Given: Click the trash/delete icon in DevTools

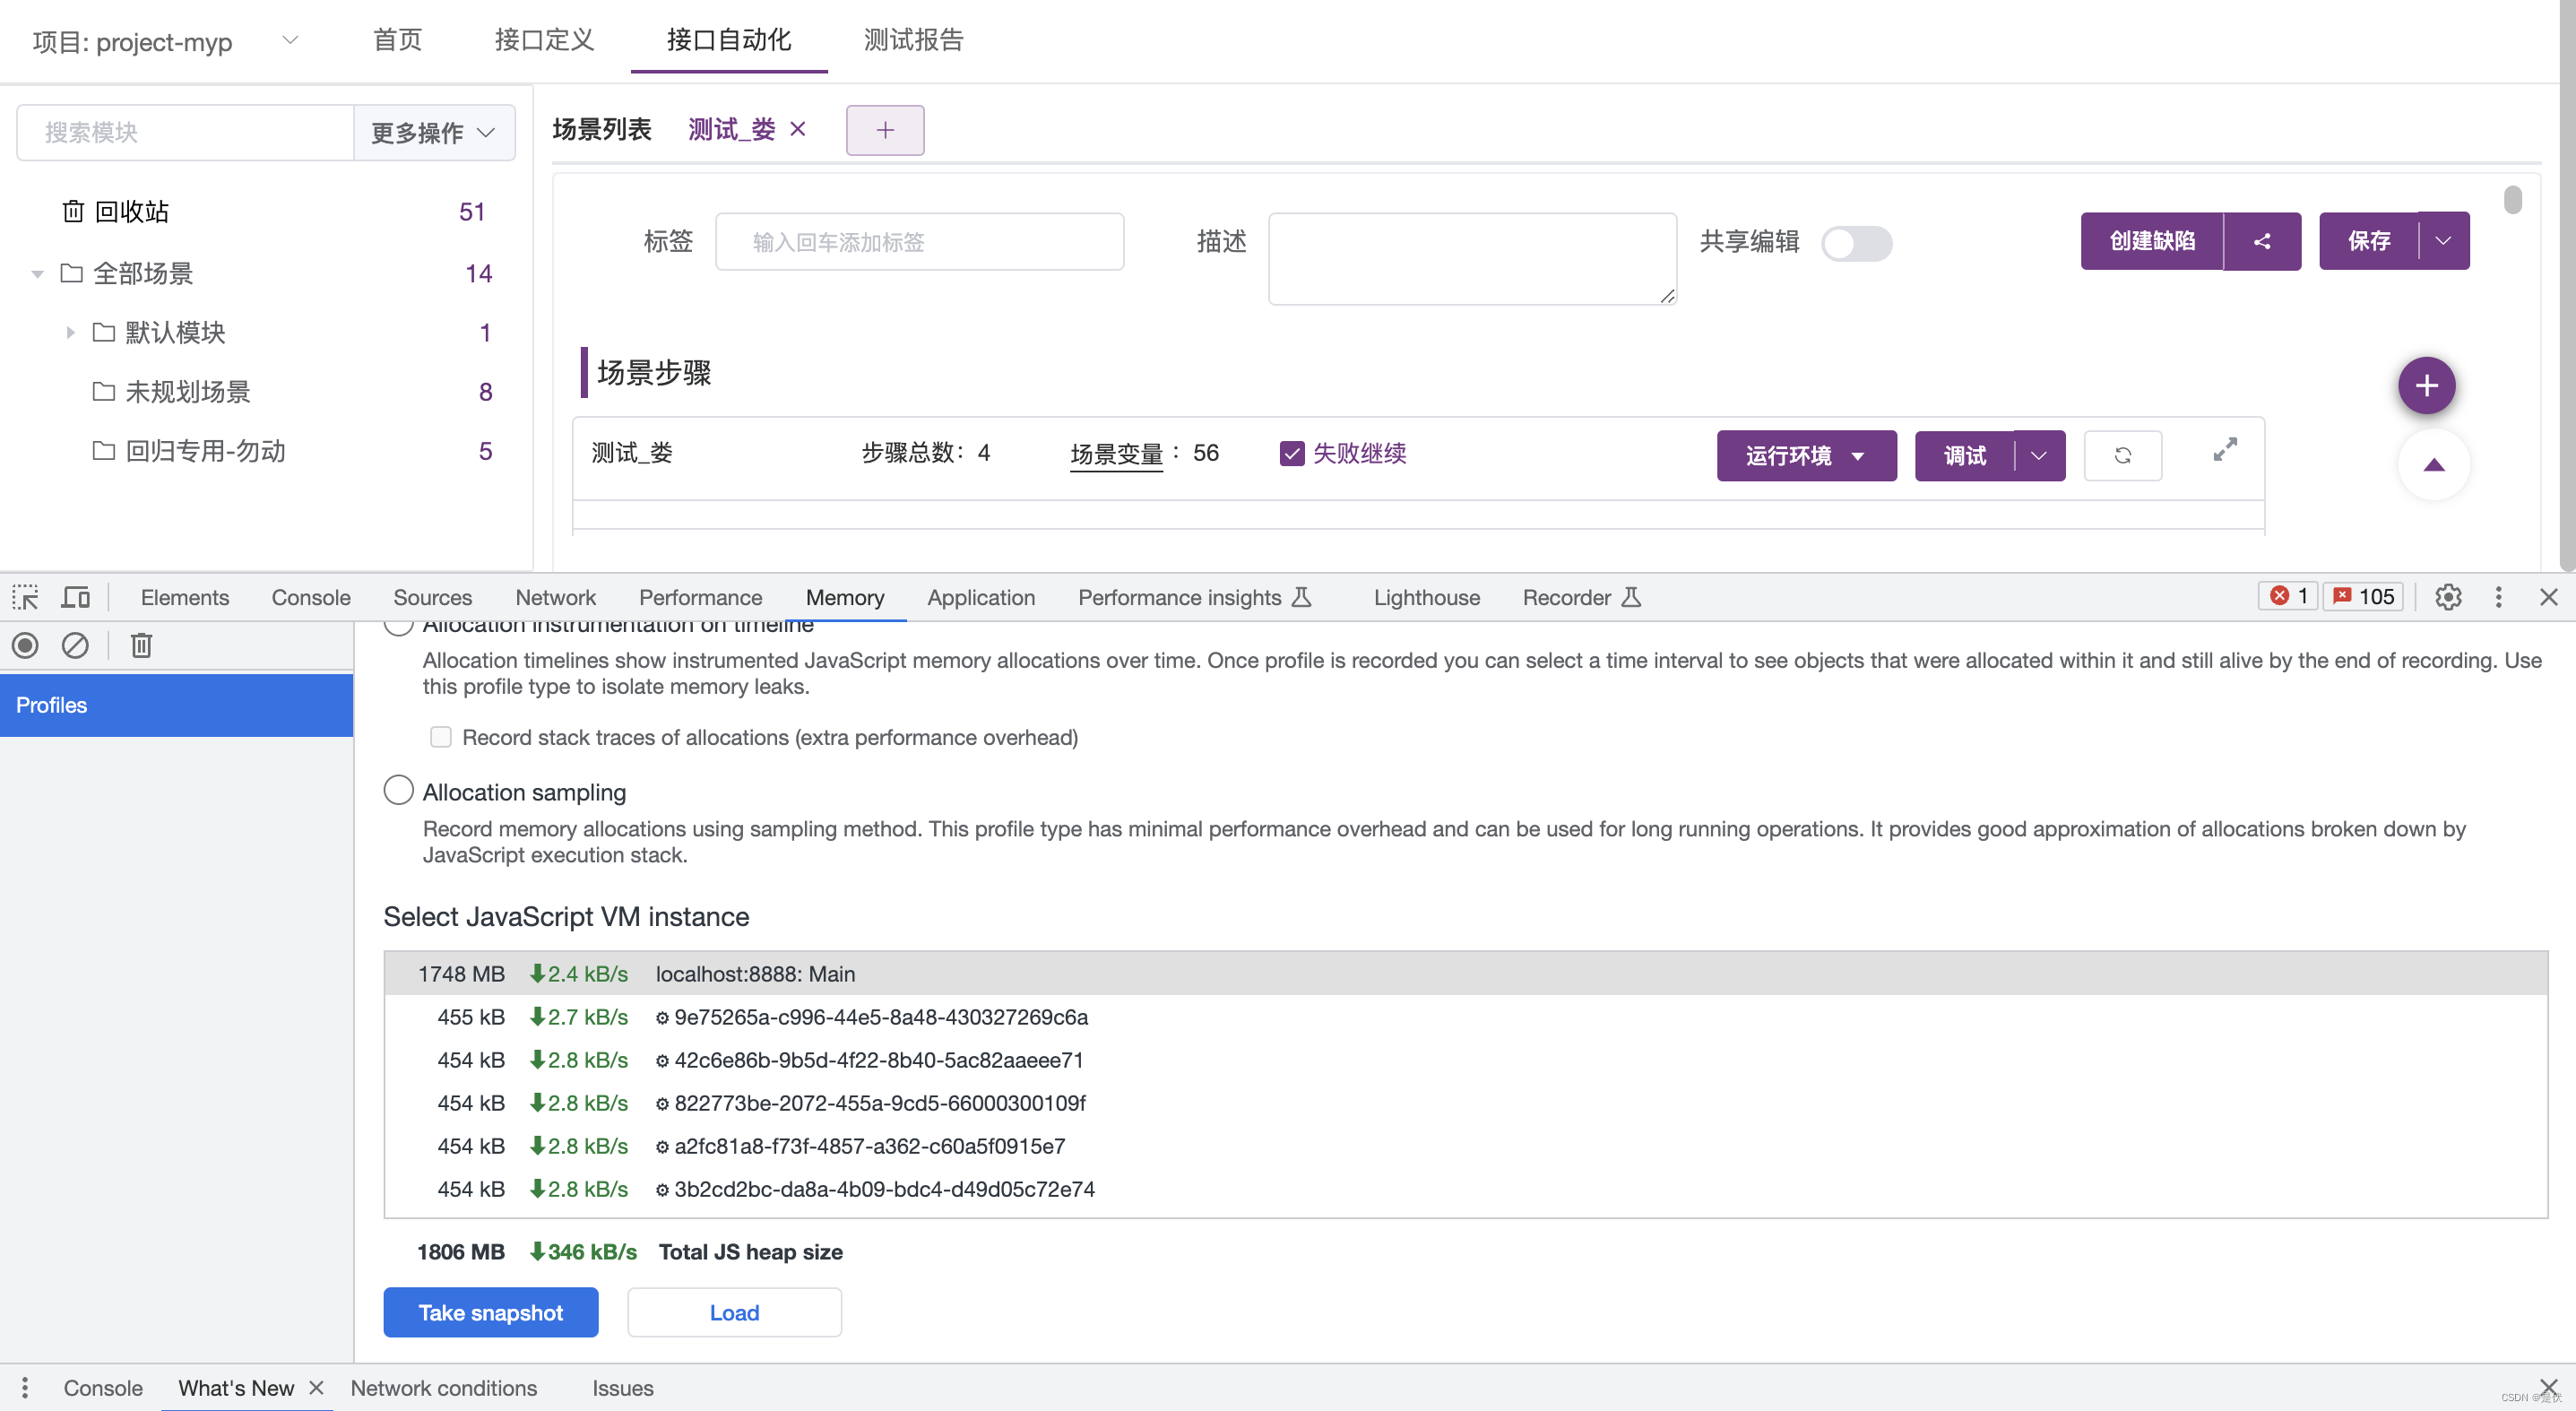Looking at the screenshot, I should click(139, 645).
